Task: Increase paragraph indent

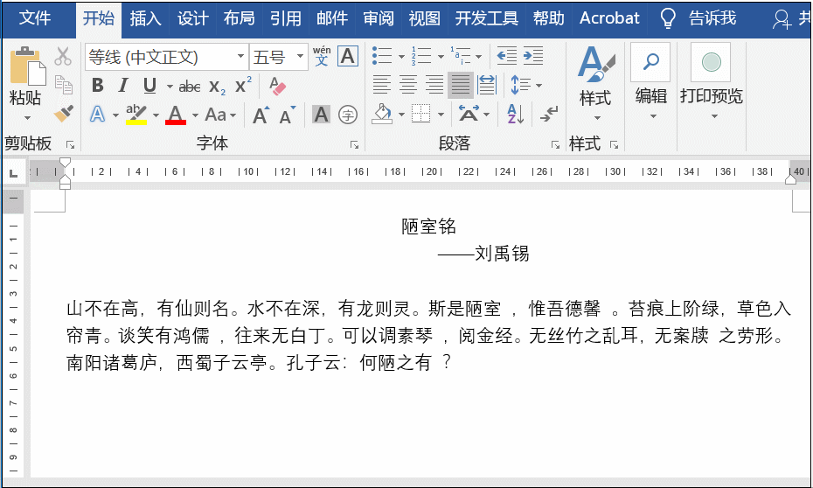Action: 533,55
